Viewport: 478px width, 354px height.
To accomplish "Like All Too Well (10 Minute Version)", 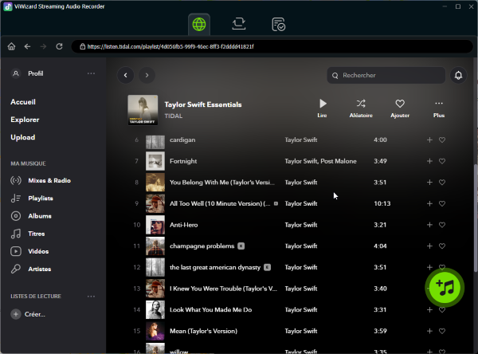I will coord(442,203).
